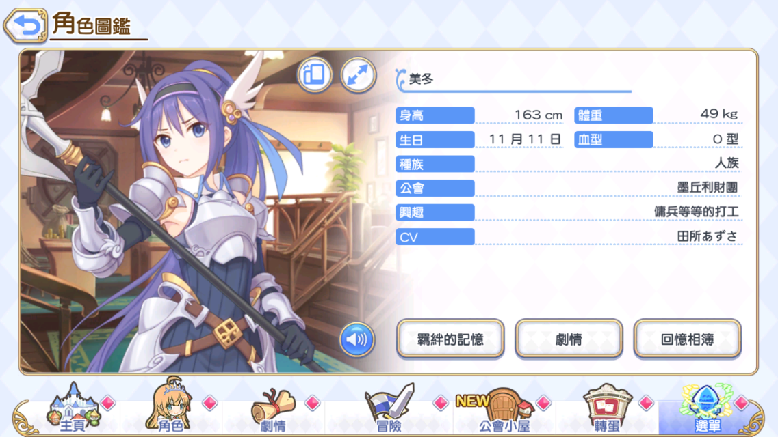This screenshot has width=778, height=437.
Task: Expand character illustration to fullscreen
Action: [358, 75]
